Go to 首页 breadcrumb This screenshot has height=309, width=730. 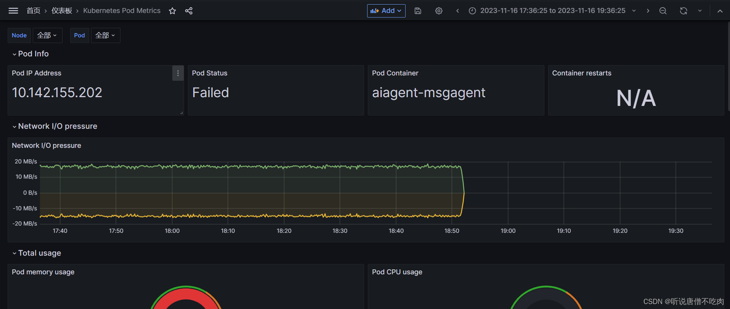pos(34,11)
